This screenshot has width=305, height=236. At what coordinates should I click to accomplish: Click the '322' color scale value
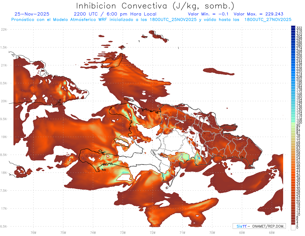(x=299, y=28)
